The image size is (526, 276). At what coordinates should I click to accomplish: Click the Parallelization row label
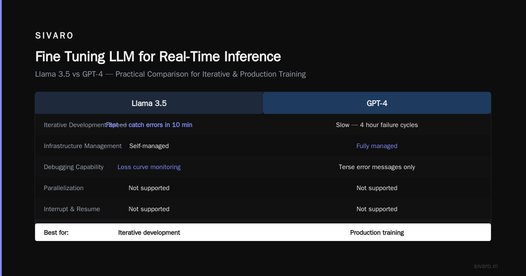point(64,188)
